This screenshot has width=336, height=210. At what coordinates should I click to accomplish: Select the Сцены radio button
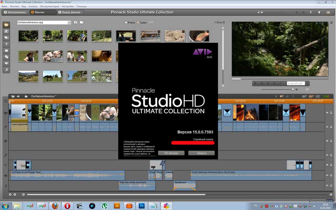click(x=138, y=23)
